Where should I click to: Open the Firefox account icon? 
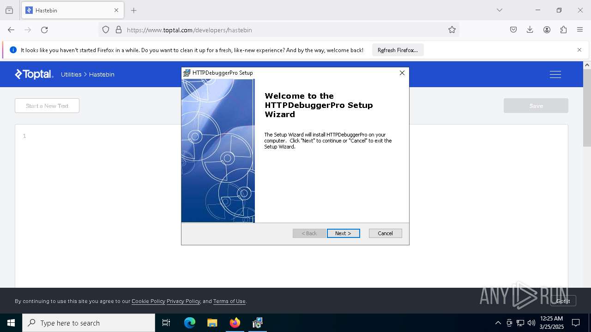point(547,30)
